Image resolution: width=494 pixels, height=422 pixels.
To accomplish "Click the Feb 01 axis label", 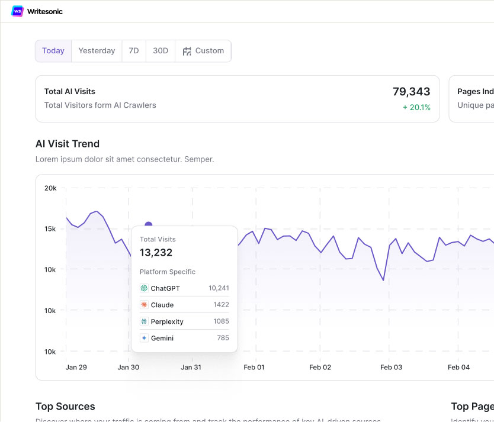I will 254,367.
